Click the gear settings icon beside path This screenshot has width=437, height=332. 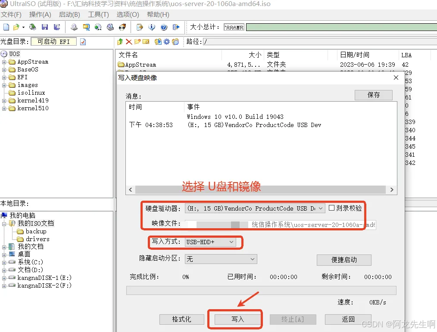[166, 42]
